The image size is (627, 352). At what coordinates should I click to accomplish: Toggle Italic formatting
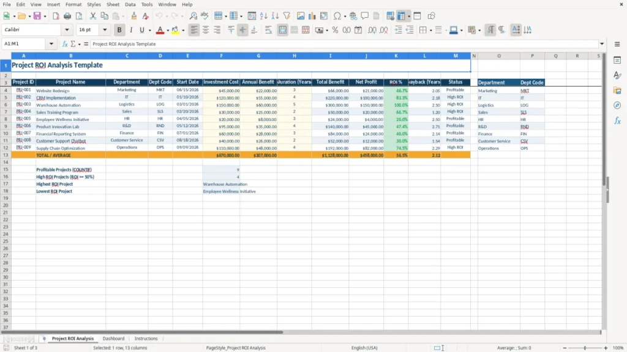point(131,30)
